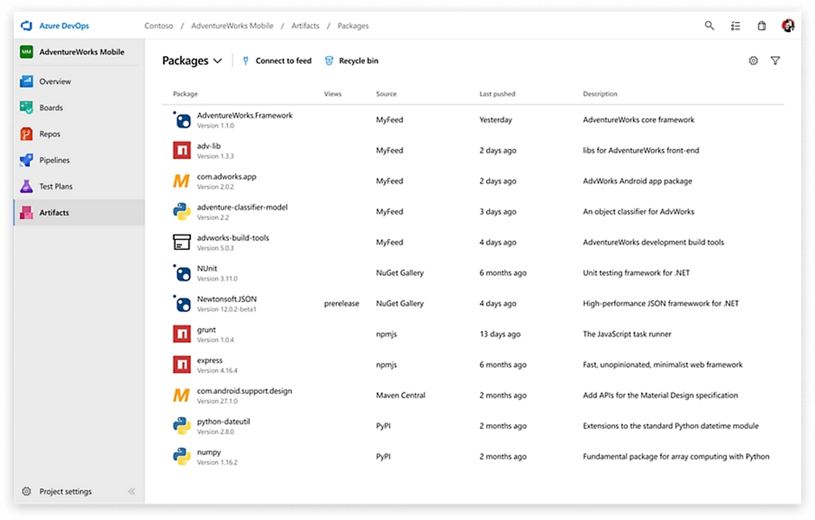Click the AdventureWorks Mobile breadcrumb
Viewport: 815px width, 520px height.
coord(232,26)
